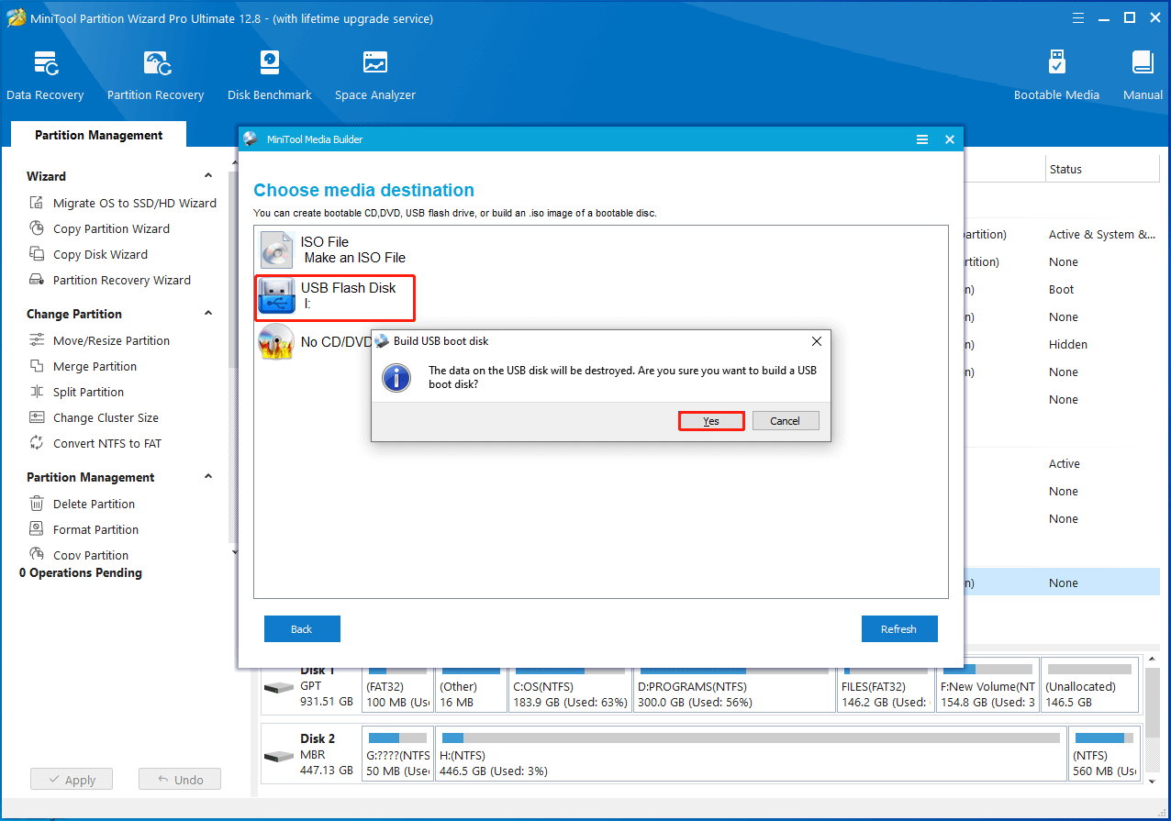Confirm with Yes in the dialog
Viewport: 1171px width, 821px height.
[711, 421]
